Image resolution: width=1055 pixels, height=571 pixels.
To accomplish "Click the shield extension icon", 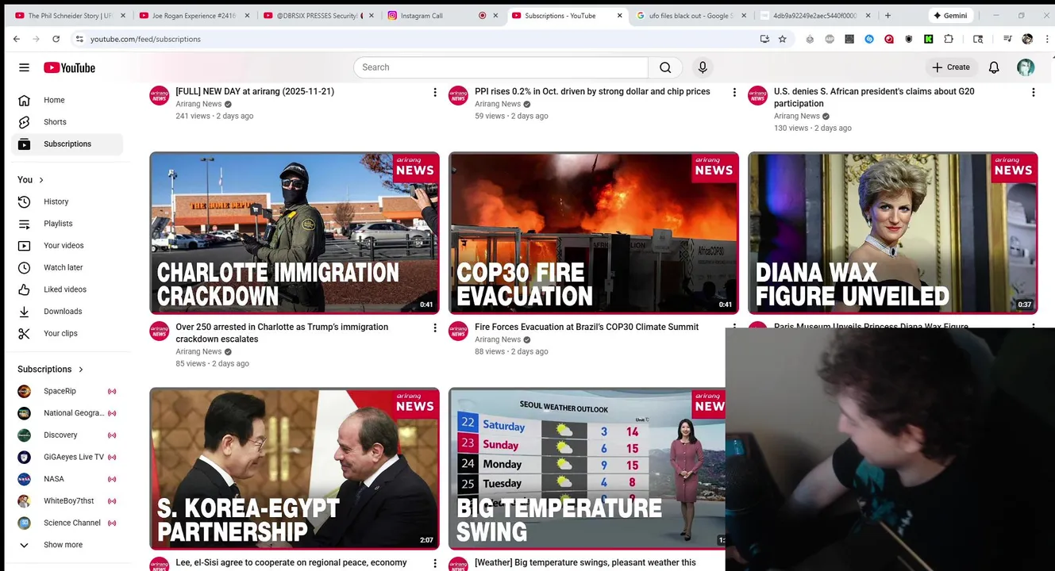I will [909, 39].
